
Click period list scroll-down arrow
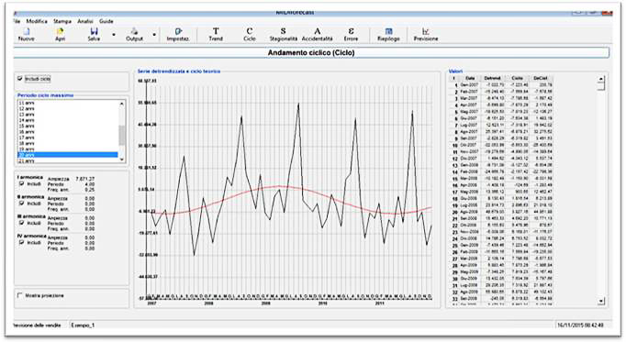pos(122,159)
